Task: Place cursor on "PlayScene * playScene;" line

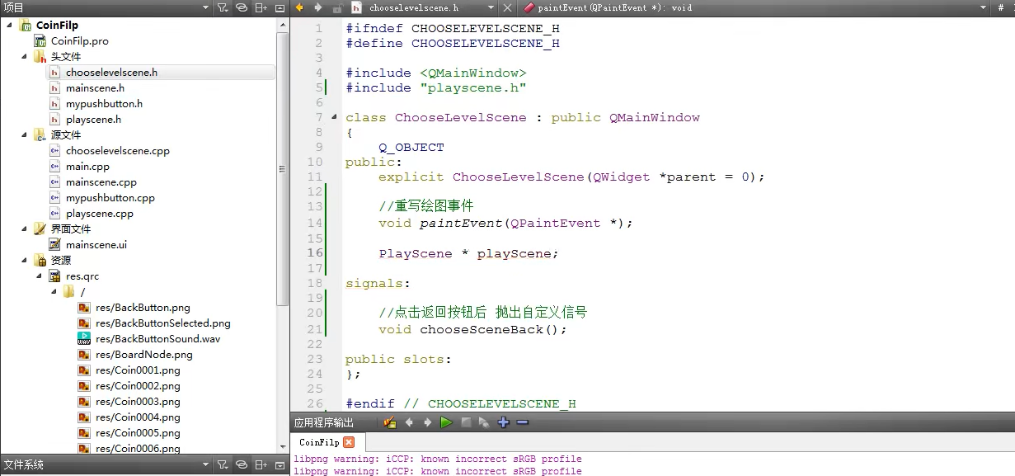Action: click(x=468, y=253)
